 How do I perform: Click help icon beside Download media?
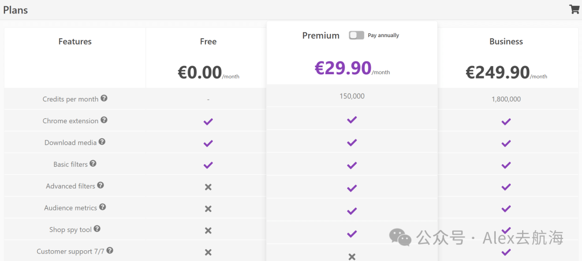pos(102,142)
